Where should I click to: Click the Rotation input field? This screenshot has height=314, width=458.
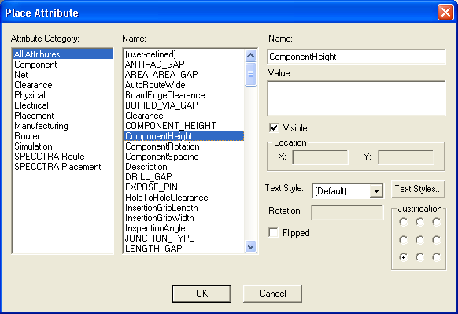click(x=347, y=212)
